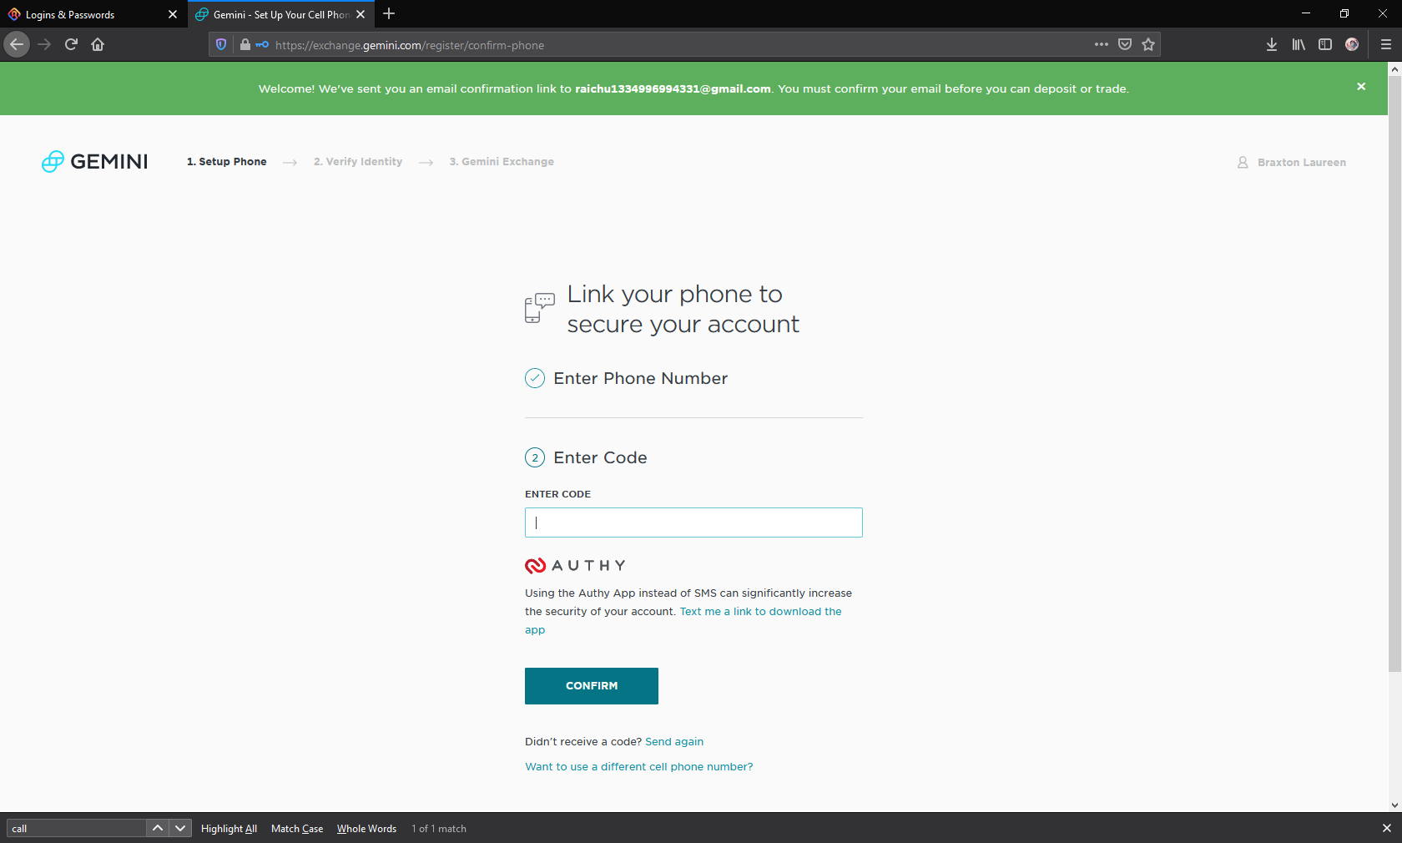
Task: Open page actions three-dot menu
Action: click(1102, 45)
